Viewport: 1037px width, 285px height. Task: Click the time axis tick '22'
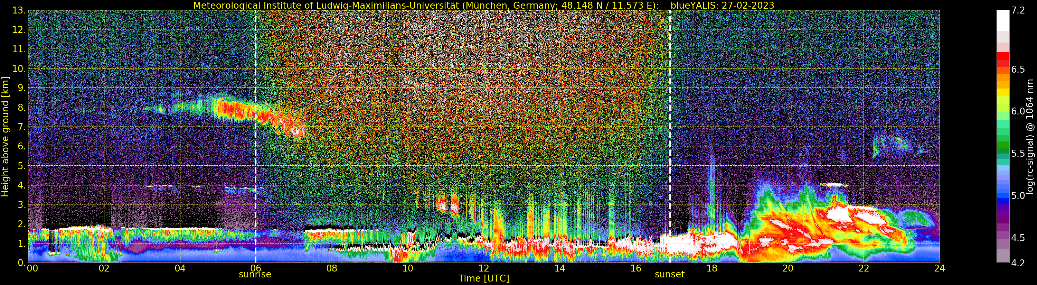(x=864, y=268)
